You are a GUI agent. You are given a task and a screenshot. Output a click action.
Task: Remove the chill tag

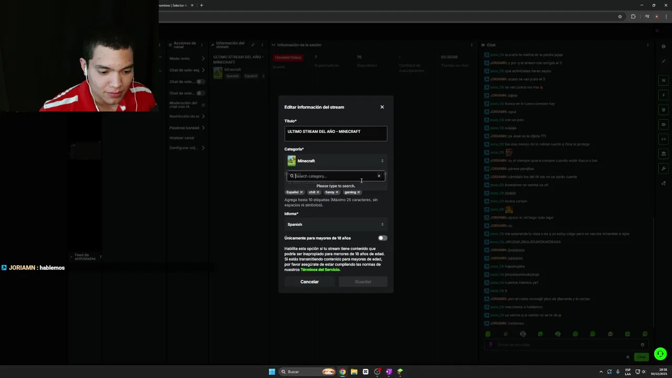click(318, 192)
